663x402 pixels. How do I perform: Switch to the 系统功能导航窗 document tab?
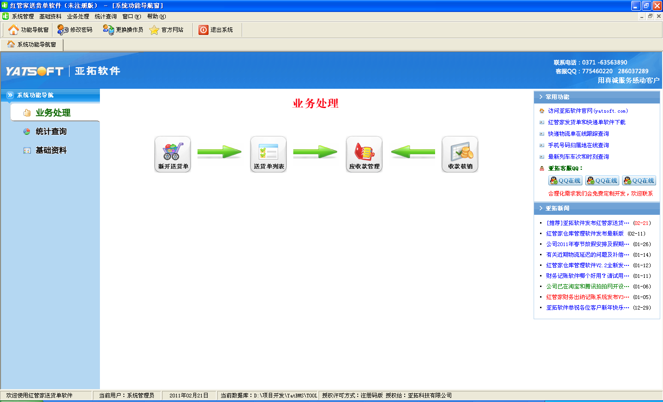coord(32,45)
